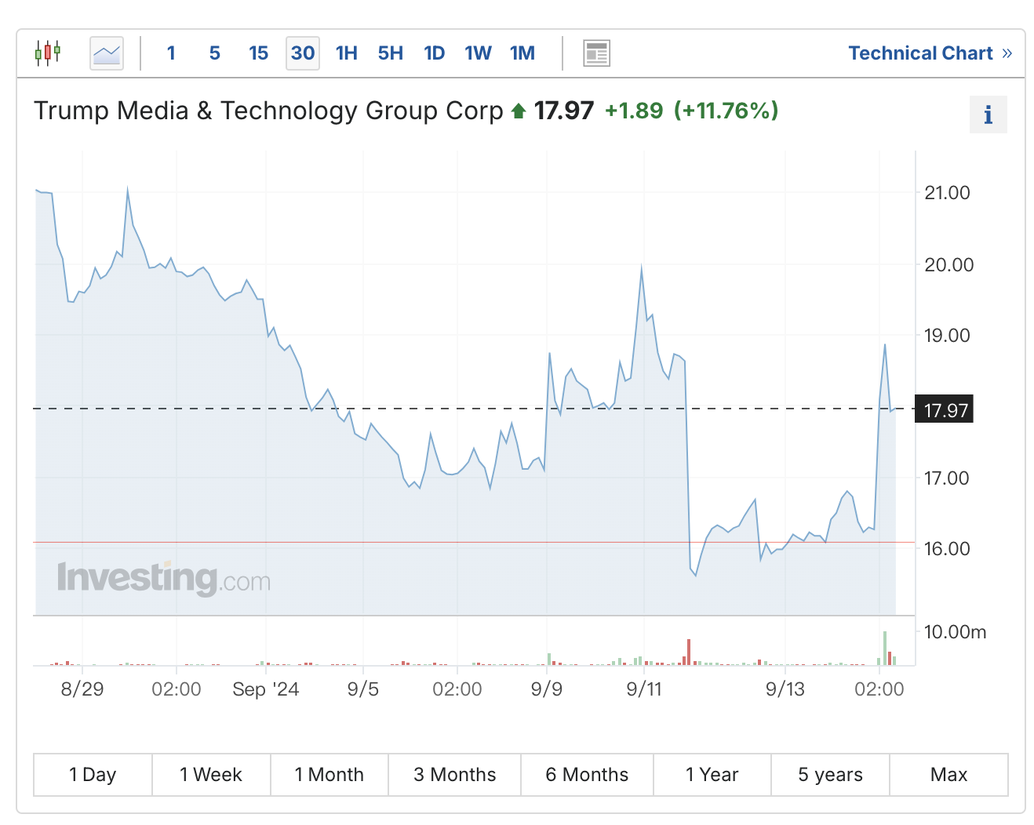Click the tallest green volume bar
The height and width of the screenshot is (825, 1034).
pos(884,649)
